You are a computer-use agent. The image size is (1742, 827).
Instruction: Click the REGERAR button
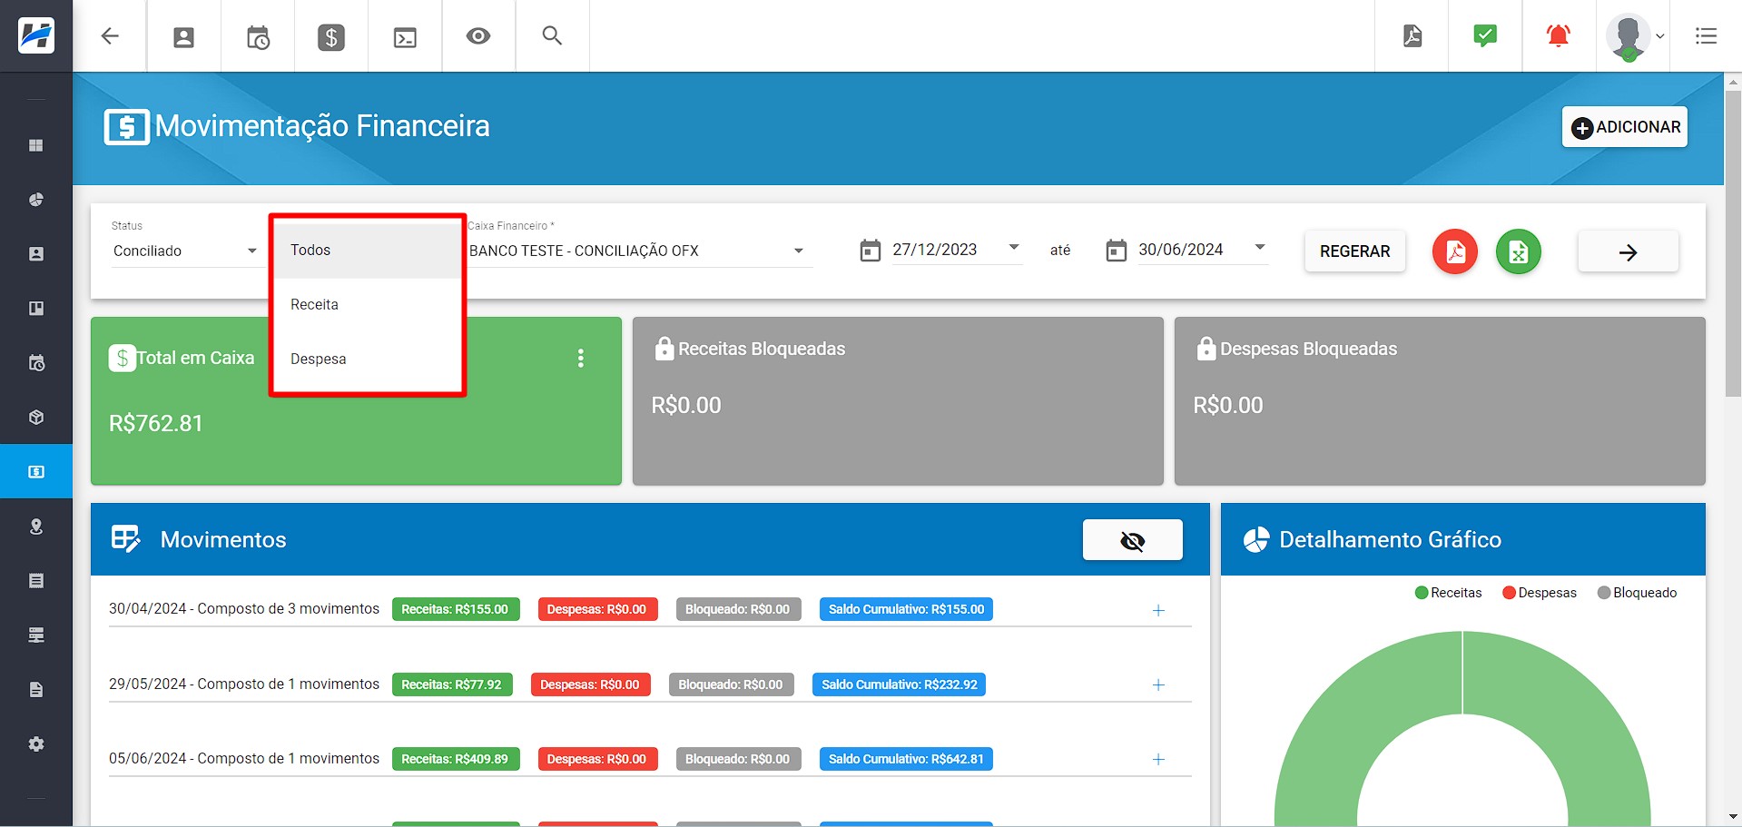pos(1354,251)
